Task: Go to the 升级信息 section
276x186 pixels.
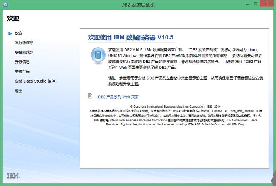Action: click(x=22, y=62)
